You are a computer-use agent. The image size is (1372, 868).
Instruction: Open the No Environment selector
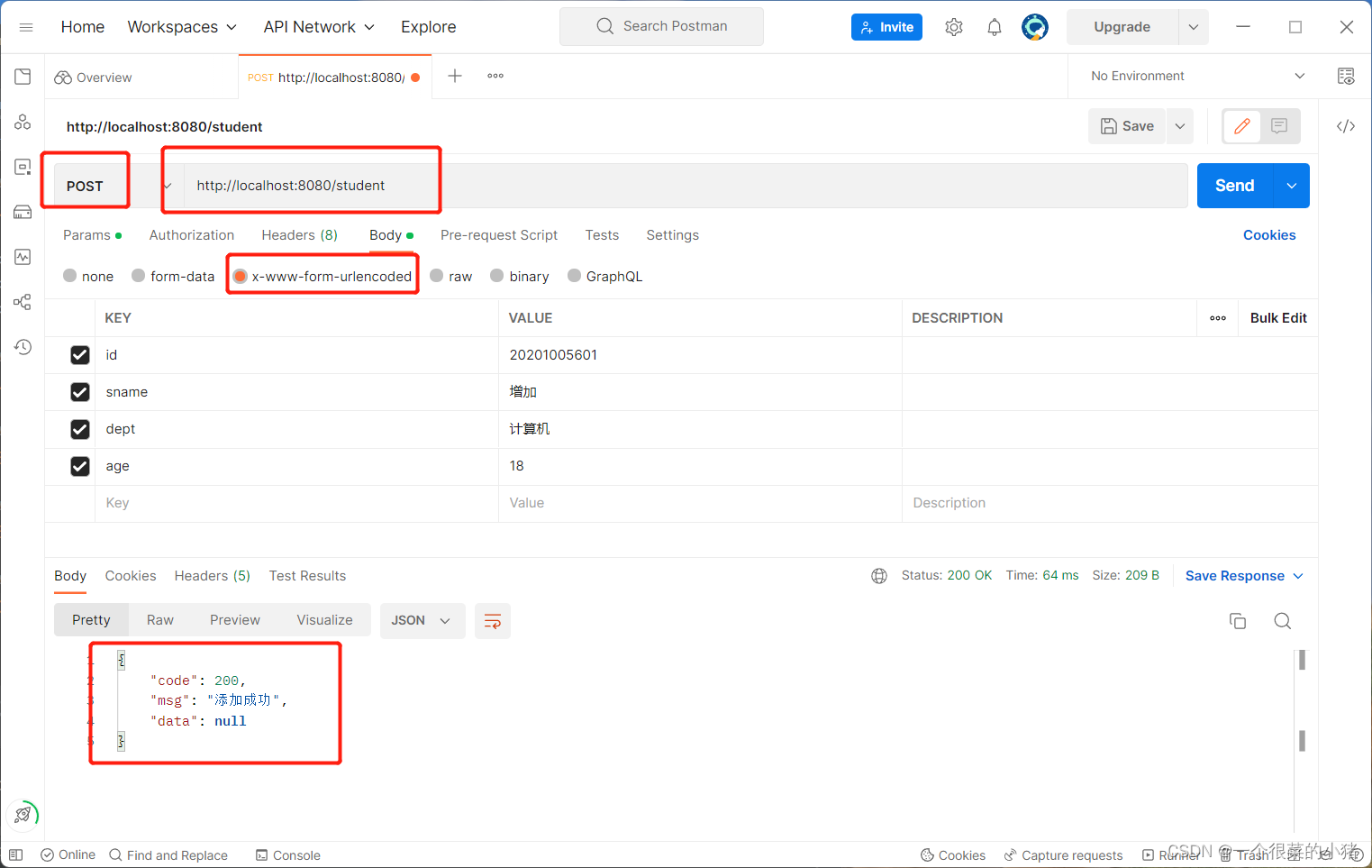click(x=1198, y=77)
